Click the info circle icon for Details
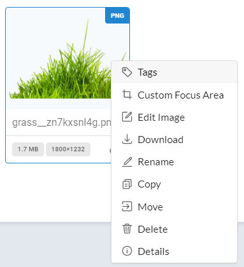The width and height of the screenshot is (244, 267). [127, 251]
